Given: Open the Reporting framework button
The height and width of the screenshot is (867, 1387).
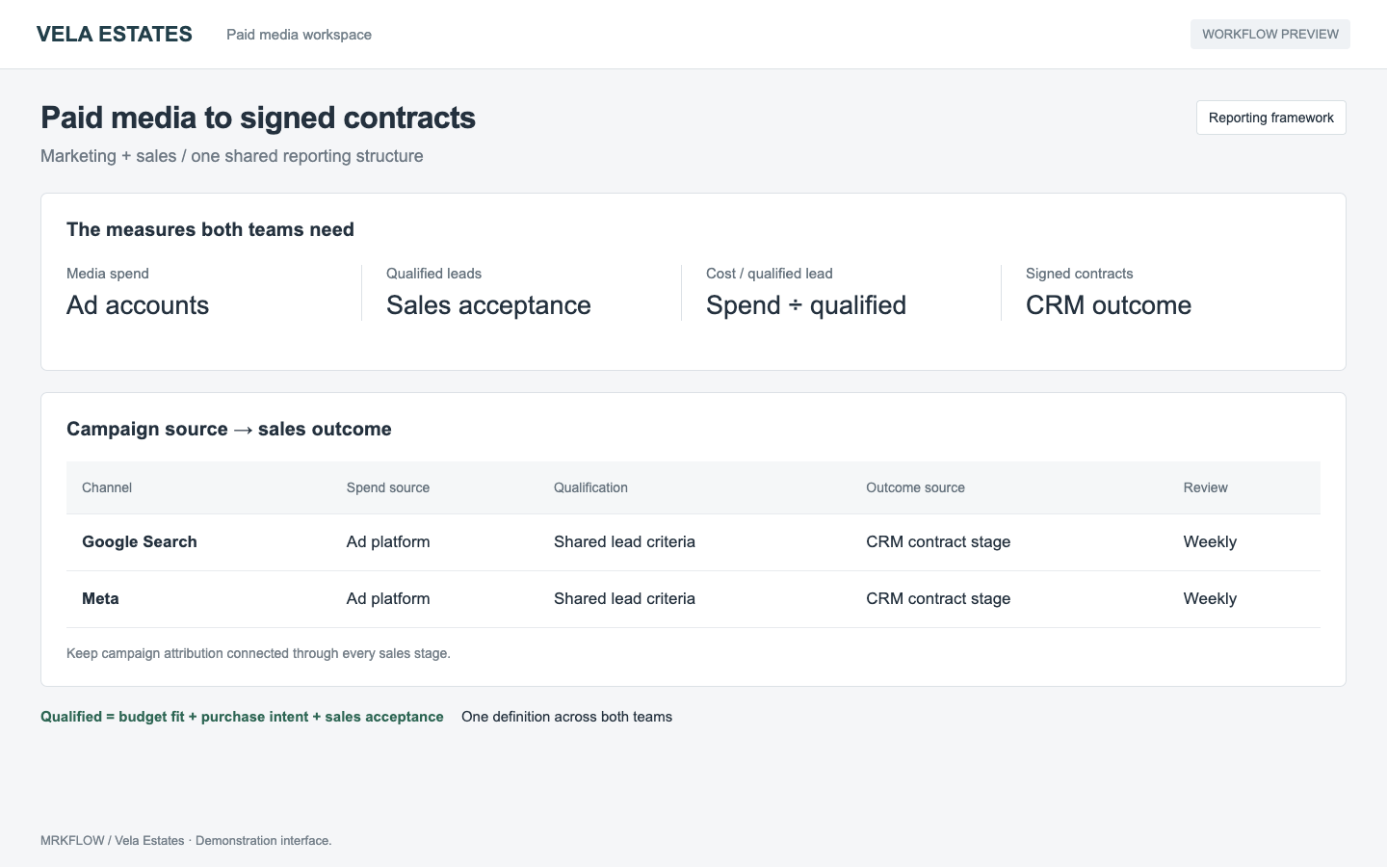Looking at the screenshot, I should click(1271, 118).
